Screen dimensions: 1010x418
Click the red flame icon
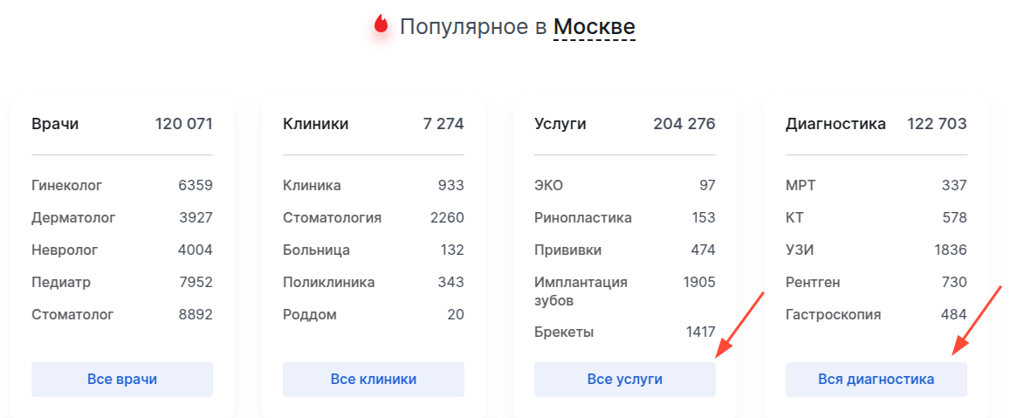coord(381,25)
